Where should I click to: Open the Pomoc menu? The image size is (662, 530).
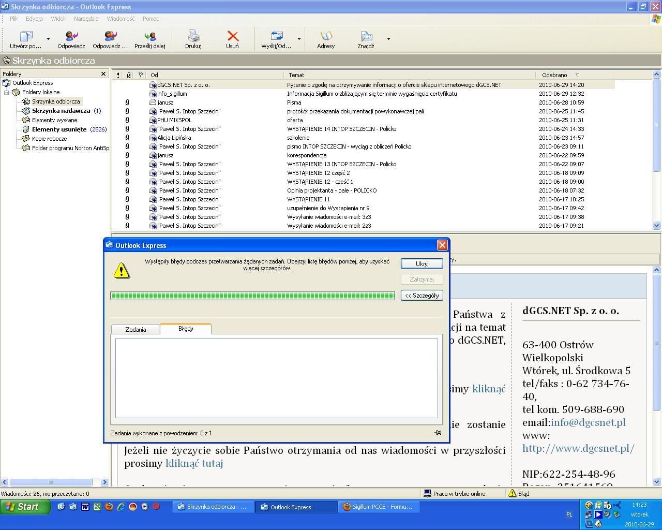click(x=151, y=19)
